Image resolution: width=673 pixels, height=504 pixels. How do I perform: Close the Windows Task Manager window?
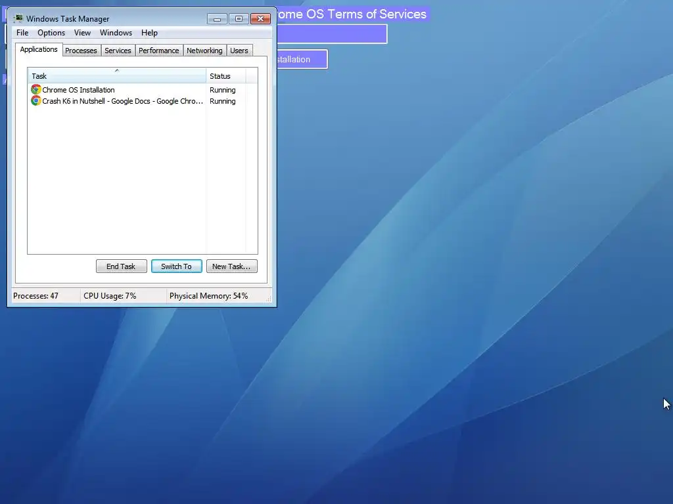click(260, 19)
